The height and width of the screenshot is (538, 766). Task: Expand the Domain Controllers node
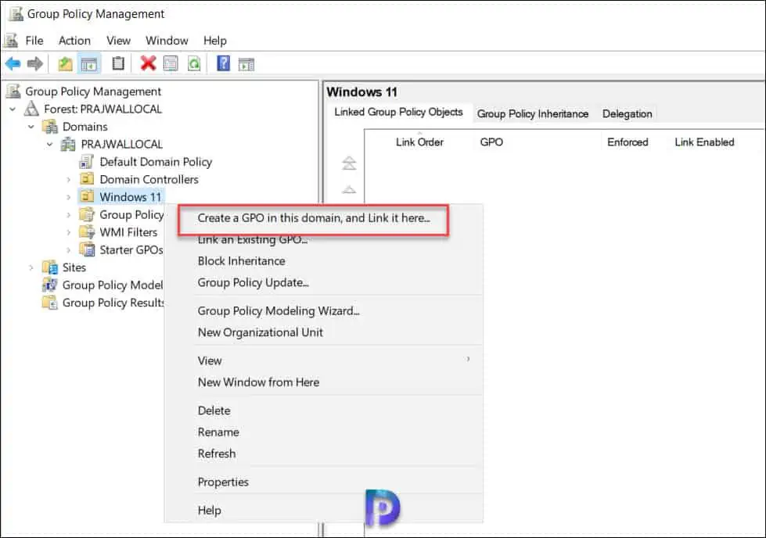[68, 180]
